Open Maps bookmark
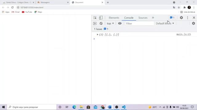The height and width of the screenshot is (110, 197). [x=38, y=12]
